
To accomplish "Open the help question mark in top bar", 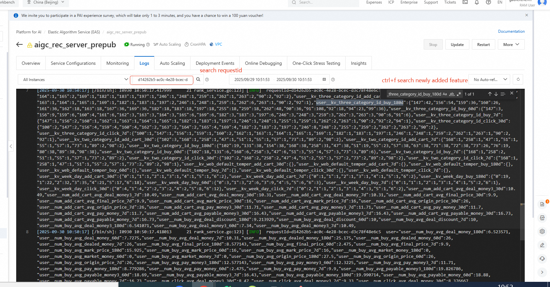I will pyautogui.click(x=488, y=2).
